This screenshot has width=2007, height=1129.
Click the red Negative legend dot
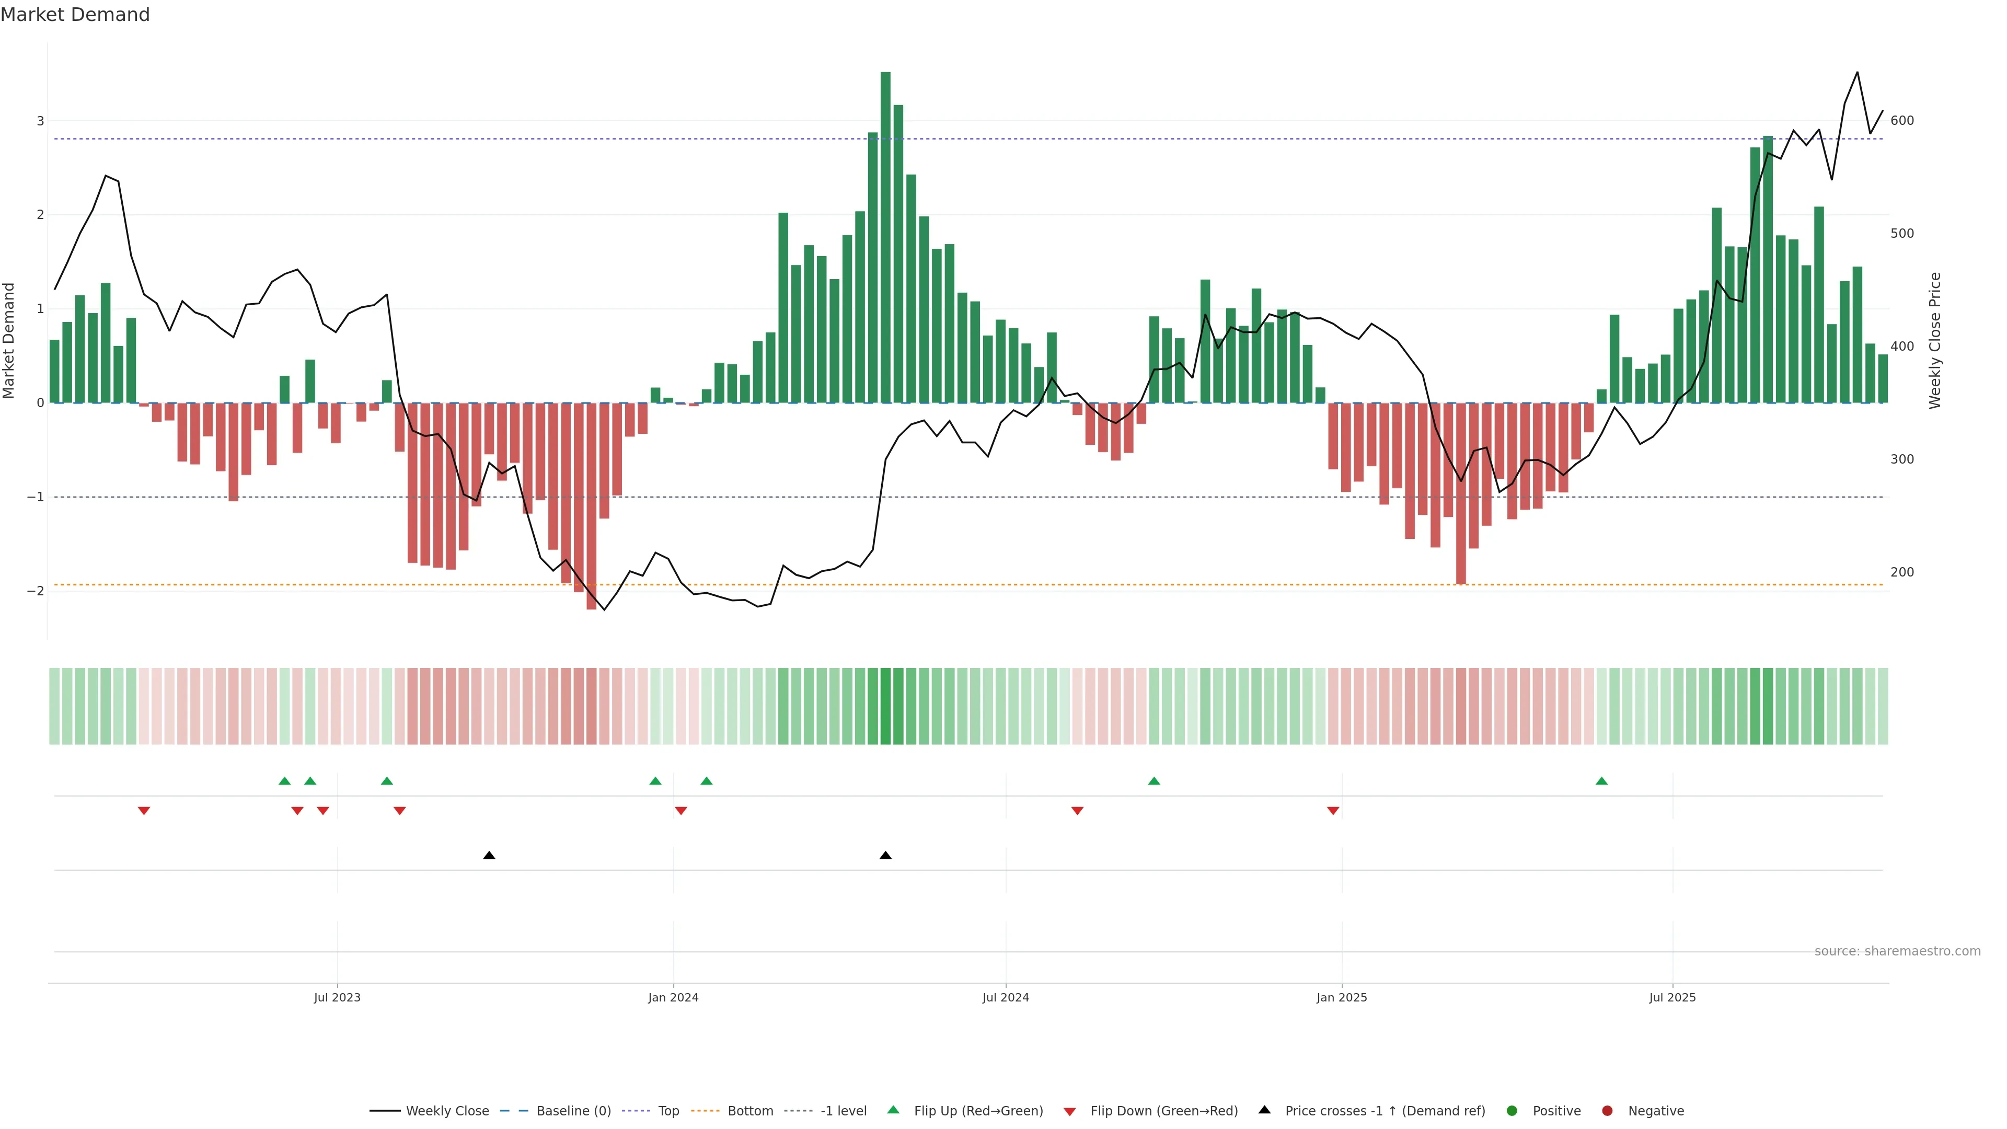(1607, 1111)
